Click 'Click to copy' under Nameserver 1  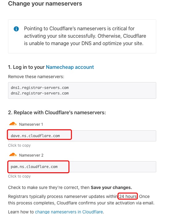coord(19,145)
